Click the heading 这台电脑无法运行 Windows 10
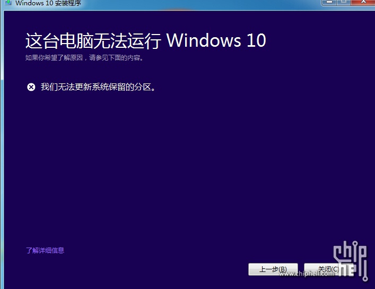 [x=146, y=40]
